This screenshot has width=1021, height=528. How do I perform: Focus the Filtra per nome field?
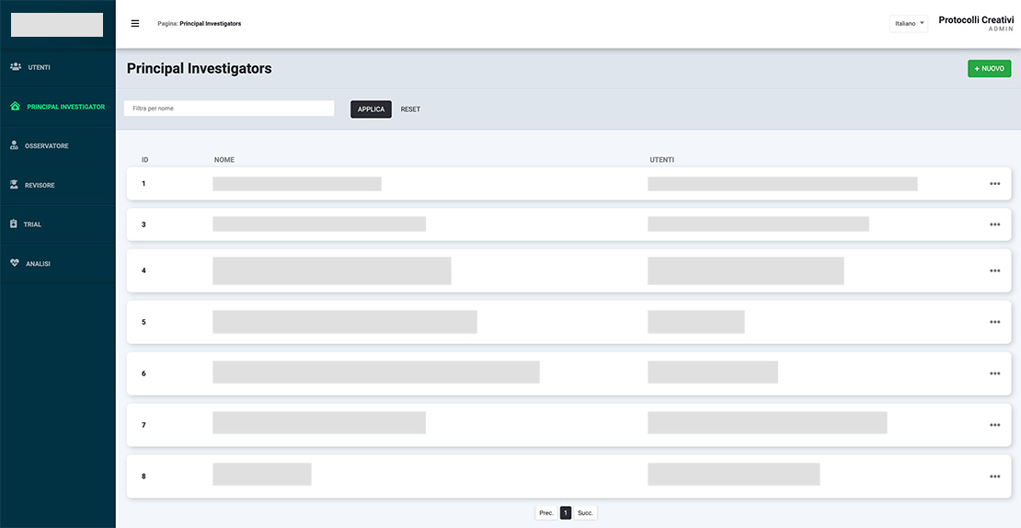pyautogui.click(x=229, y=108)
